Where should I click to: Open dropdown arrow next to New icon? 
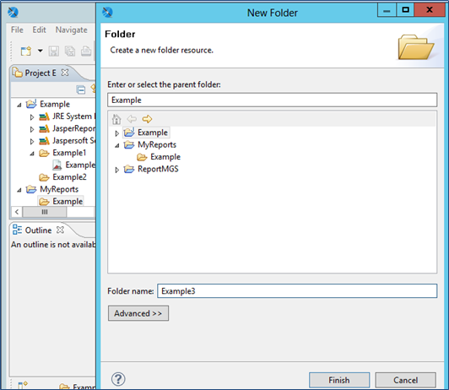pyautogui.click(x=41, y=51)
